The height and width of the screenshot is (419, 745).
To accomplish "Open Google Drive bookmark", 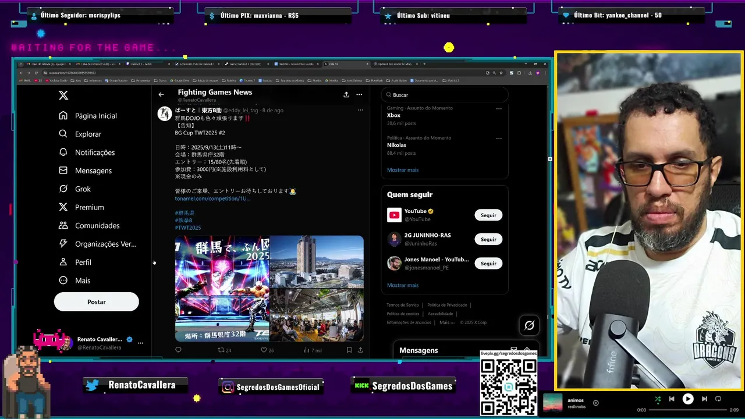I will point(180,80).
